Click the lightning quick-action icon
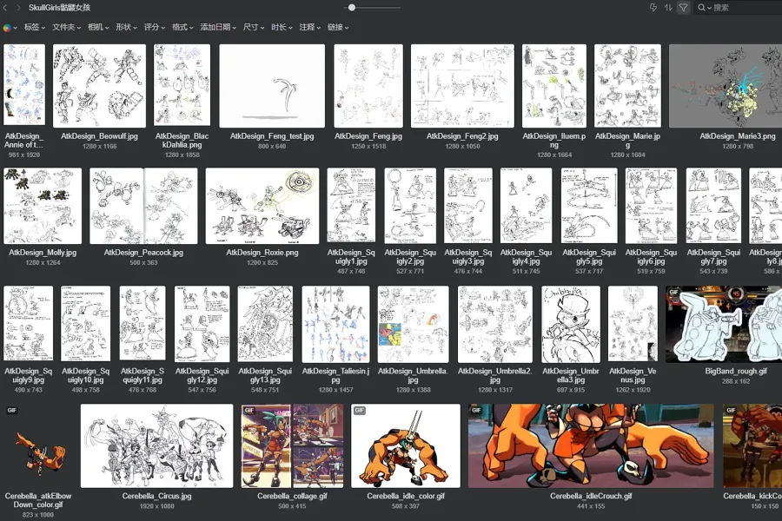The width and height of the screenshot is (782, 521). pyautogui.click(x=653, y=8)
